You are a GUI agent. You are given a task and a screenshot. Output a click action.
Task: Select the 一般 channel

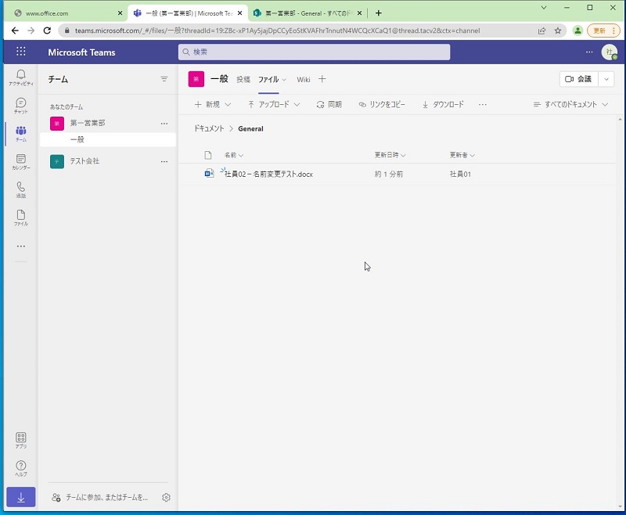[x=108, y=139]
